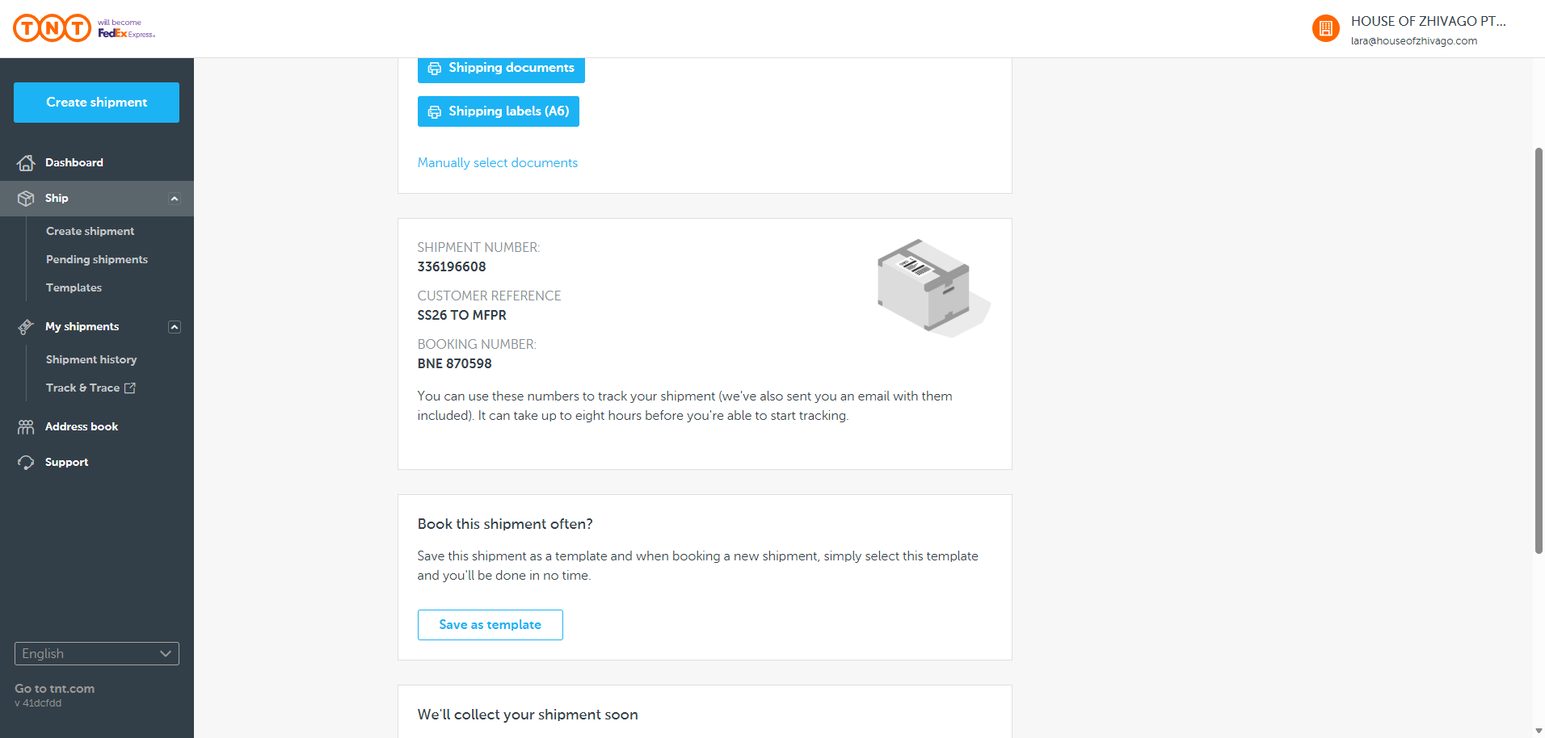Screen dimensions: 1545x738
Task: Click the TNT logo in header
Action: (x=53, y=28)
